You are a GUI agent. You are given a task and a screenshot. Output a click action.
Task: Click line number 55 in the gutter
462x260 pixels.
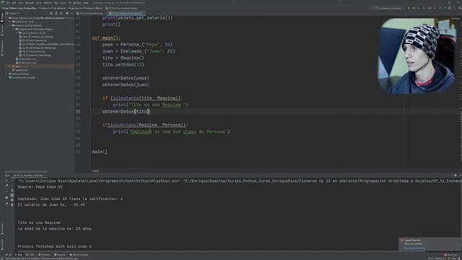(78, 111)
